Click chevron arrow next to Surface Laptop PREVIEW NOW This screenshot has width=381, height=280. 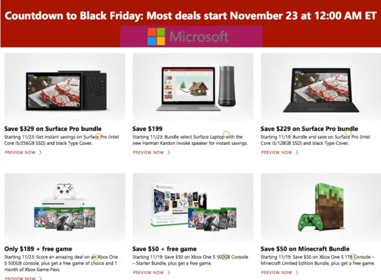[x=169, y=152]
